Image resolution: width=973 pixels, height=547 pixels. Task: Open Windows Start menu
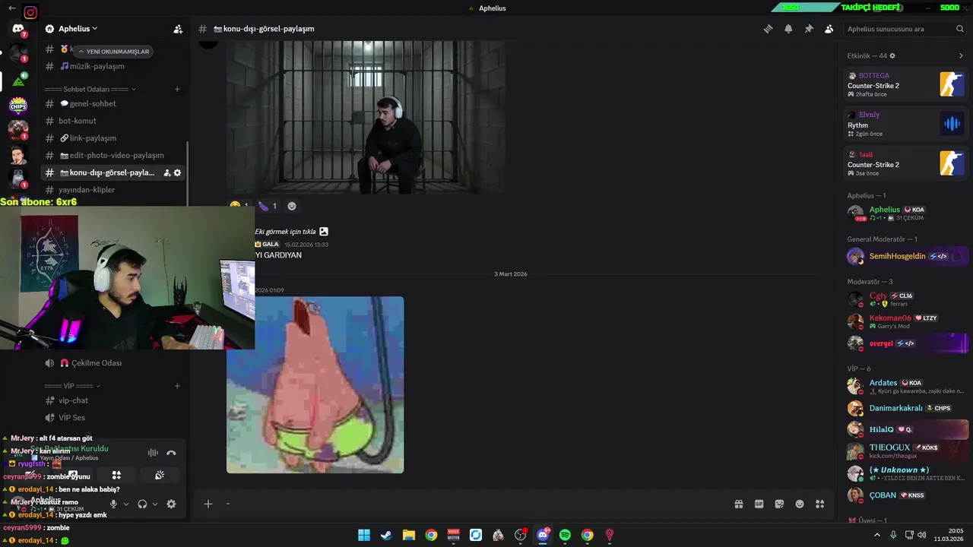[364, 535]
